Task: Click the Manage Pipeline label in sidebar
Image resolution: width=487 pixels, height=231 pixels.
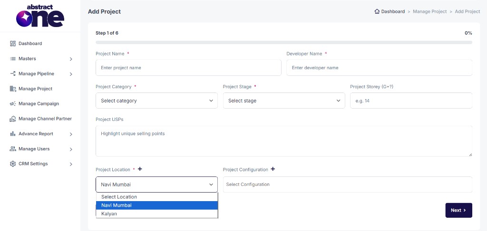Action: [x=36, y=74]
